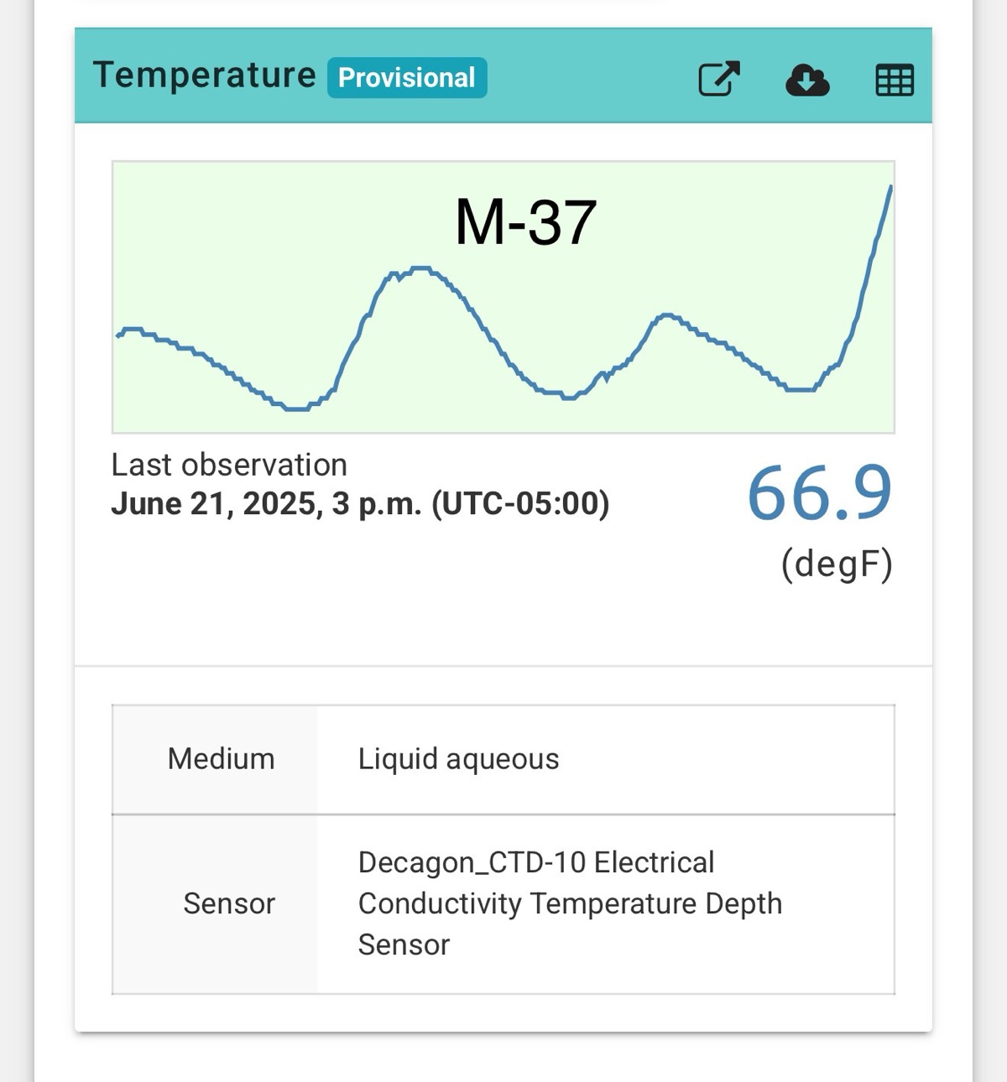This screenshot has width=1007, height=1082.
Task: Click the cloud download icon
Action: click(807, 80)
